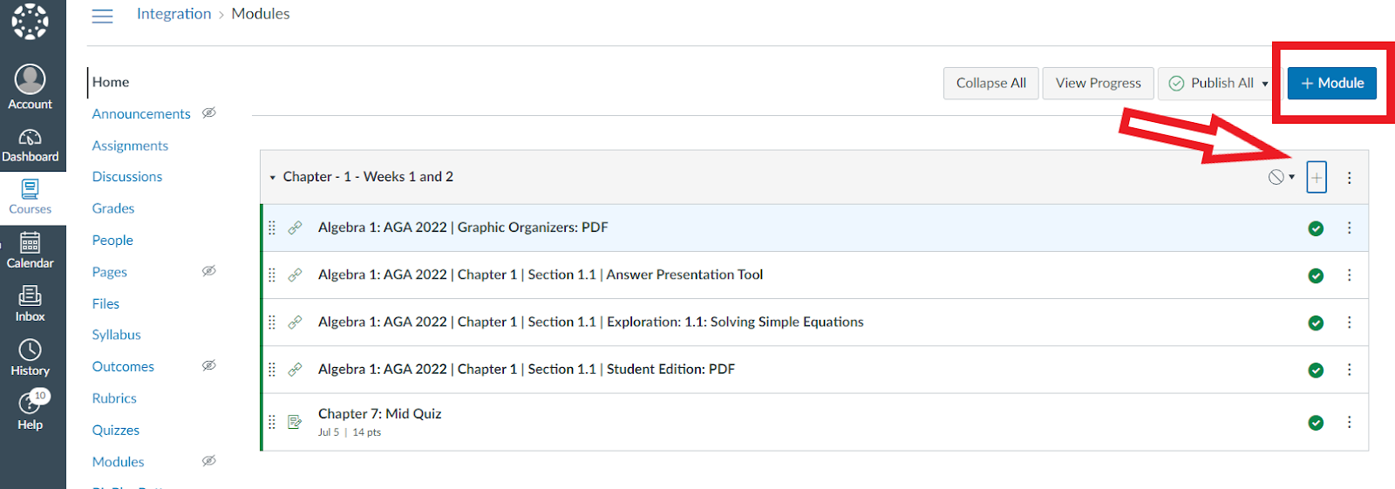Open the History icon in the sidebar

click(x=31, y=357)
